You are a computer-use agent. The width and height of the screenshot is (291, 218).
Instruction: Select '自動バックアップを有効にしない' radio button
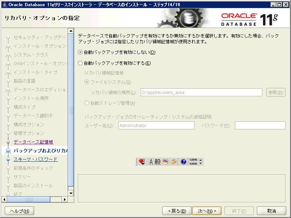pos(80,52)
